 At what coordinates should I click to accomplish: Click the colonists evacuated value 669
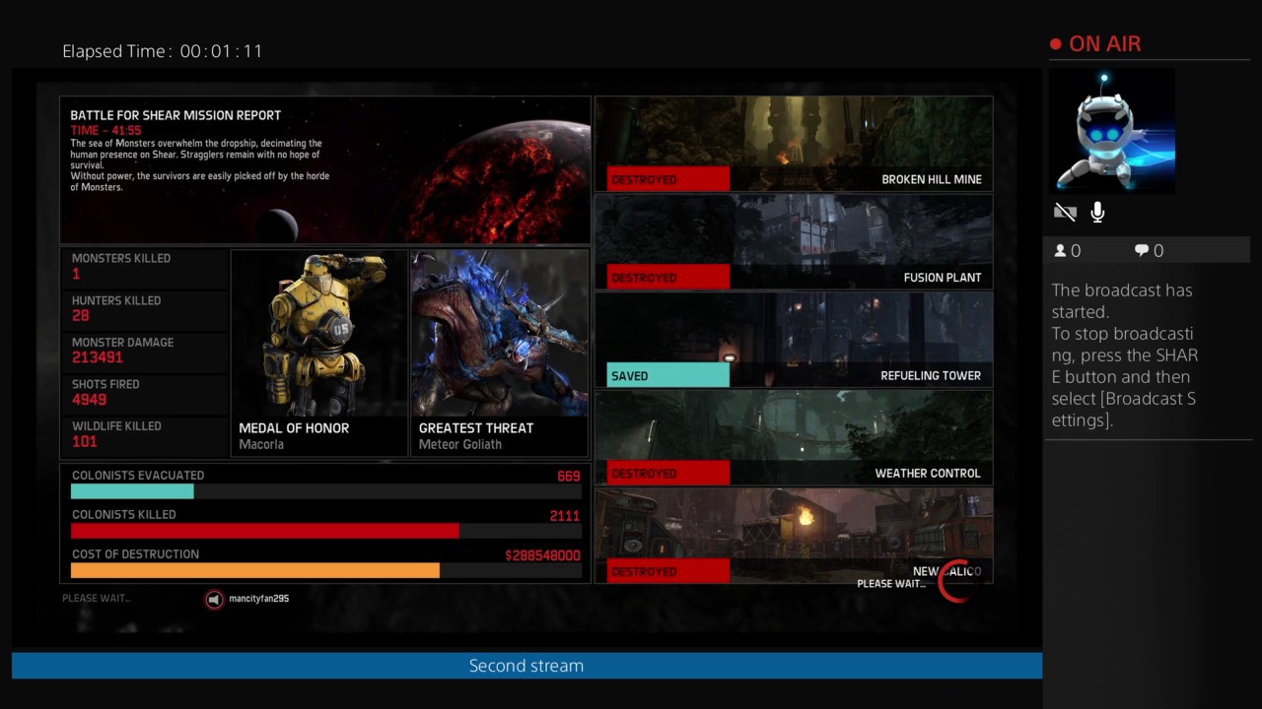569,477
